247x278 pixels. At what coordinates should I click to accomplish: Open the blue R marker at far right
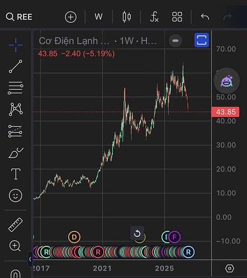(x=188, y=252)
